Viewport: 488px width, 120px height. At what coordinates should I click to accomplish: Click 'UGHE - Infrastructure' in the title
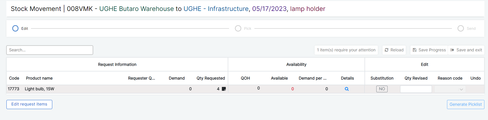(x=216, y=9)
